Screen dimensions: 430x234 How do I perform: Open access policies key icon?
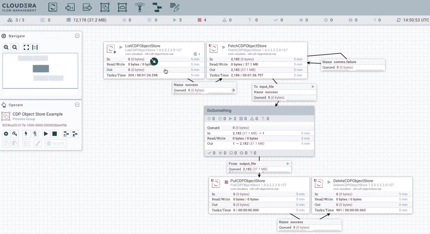(15, 134)
